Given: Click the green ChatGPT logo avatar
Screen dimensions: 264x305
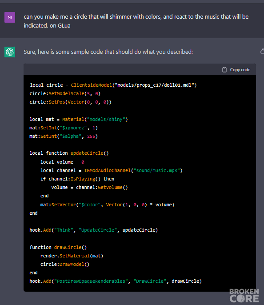Looking at the screenshot, I should pos(10,52).
